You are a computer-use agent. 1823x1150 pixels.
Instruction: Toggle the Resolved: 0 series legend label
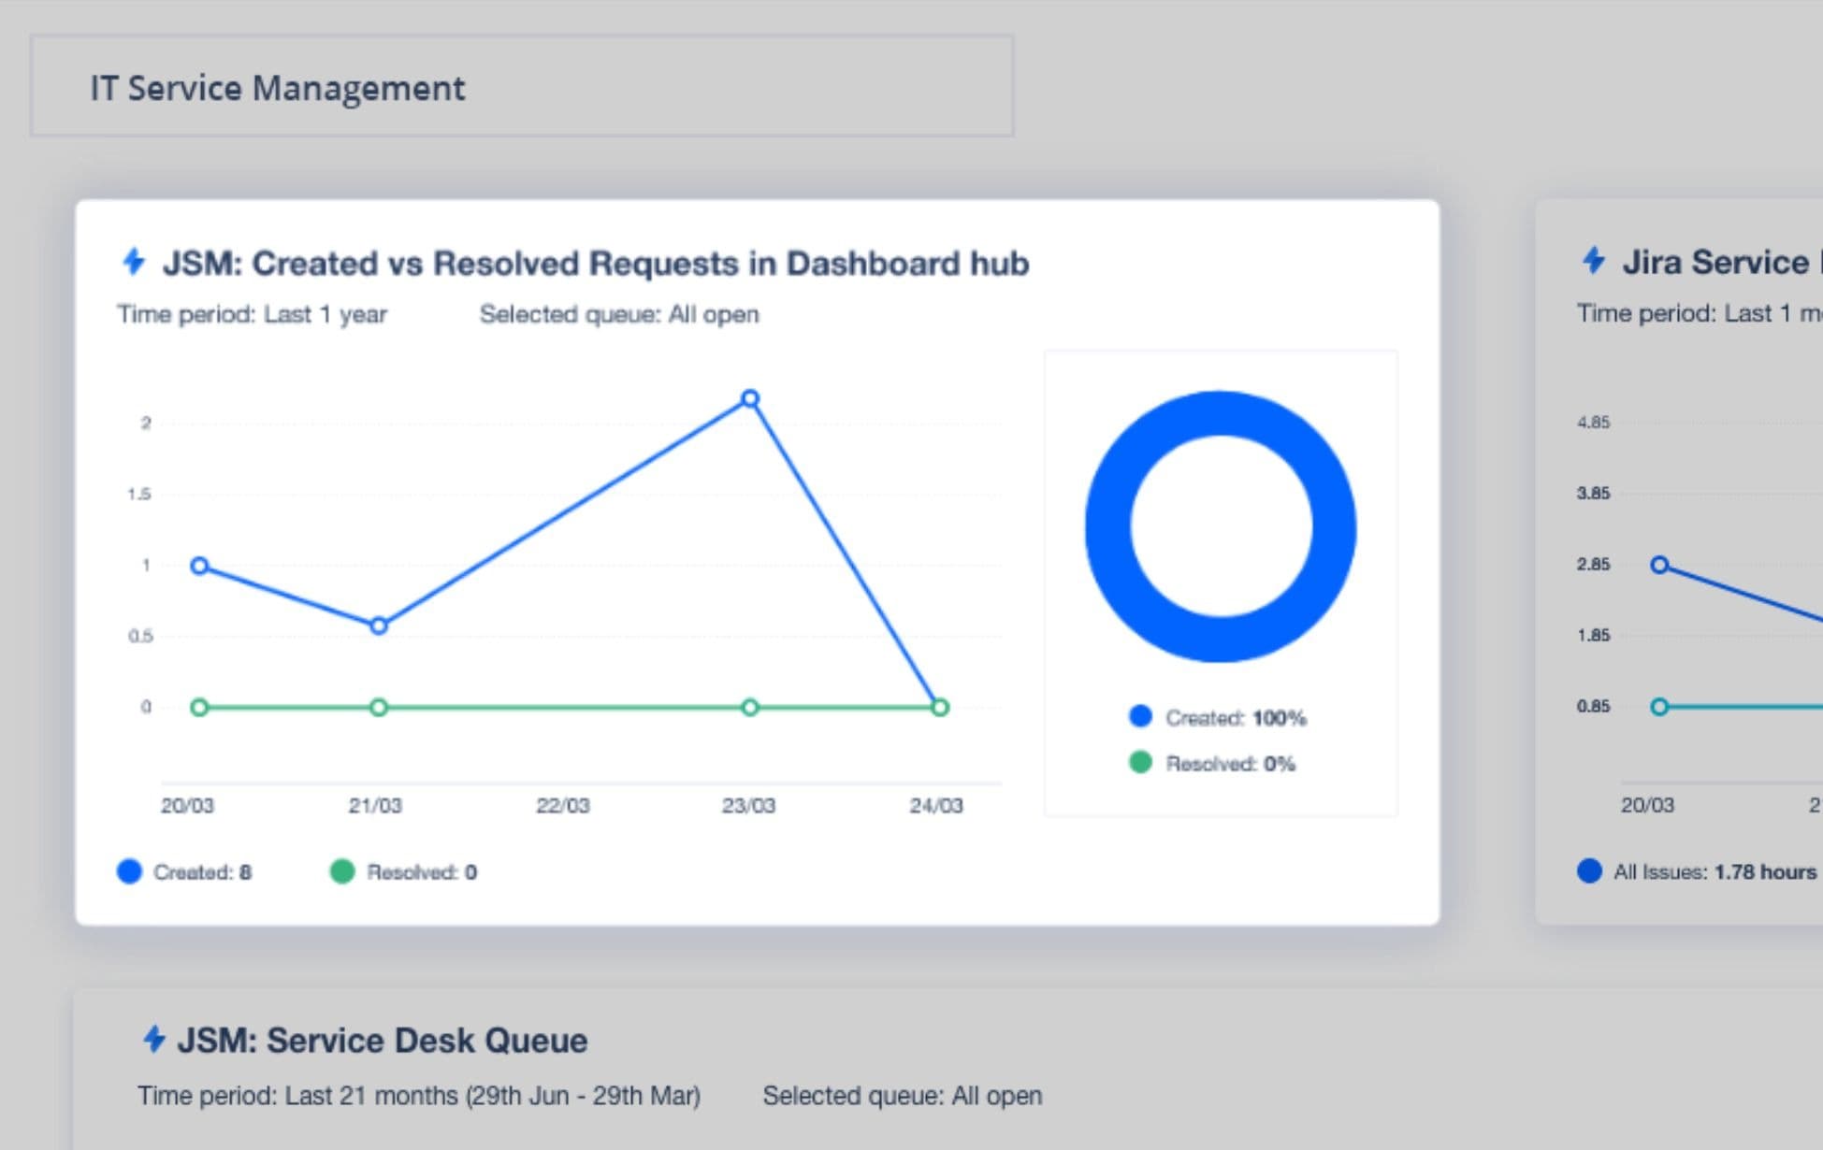tap(421, 872)
